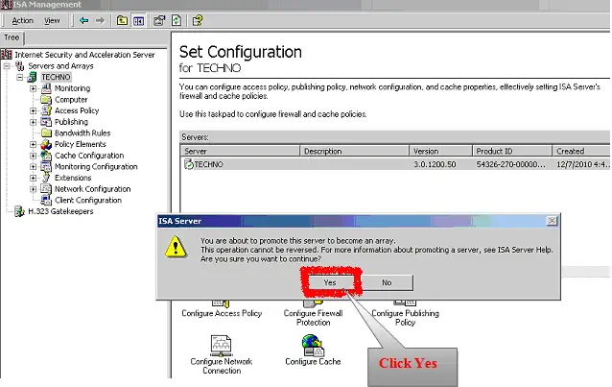Expand the Network Configuration node

(x=34, y=189)
